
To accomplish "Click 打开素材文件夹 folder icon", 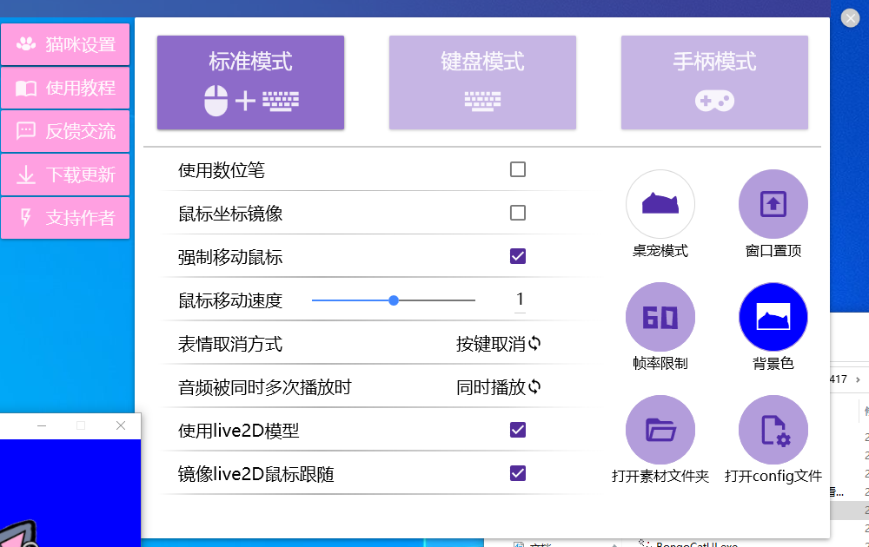I will tap(660, 430).
